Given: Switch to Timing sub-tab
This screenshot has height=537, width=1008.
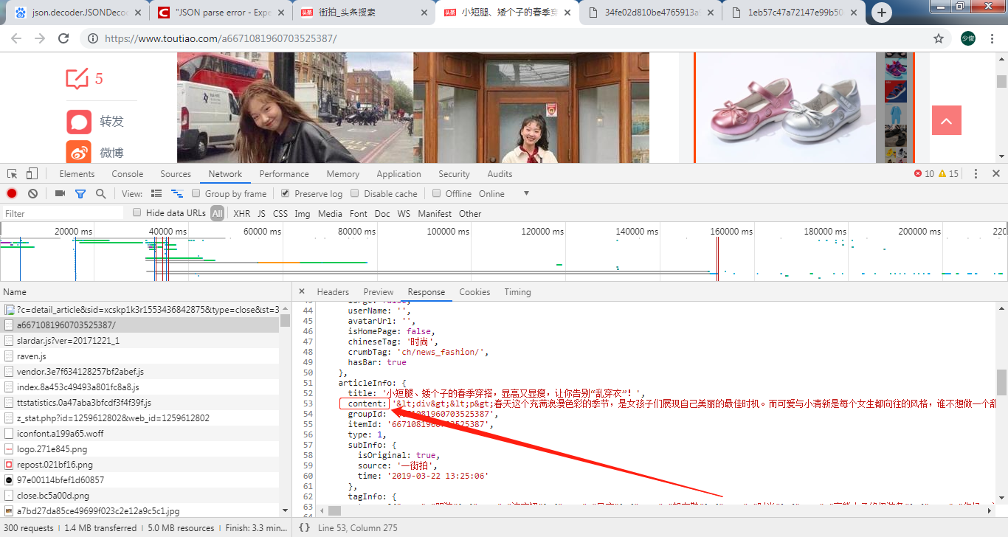Looking at the screenshot, I should tap(517, 292).
